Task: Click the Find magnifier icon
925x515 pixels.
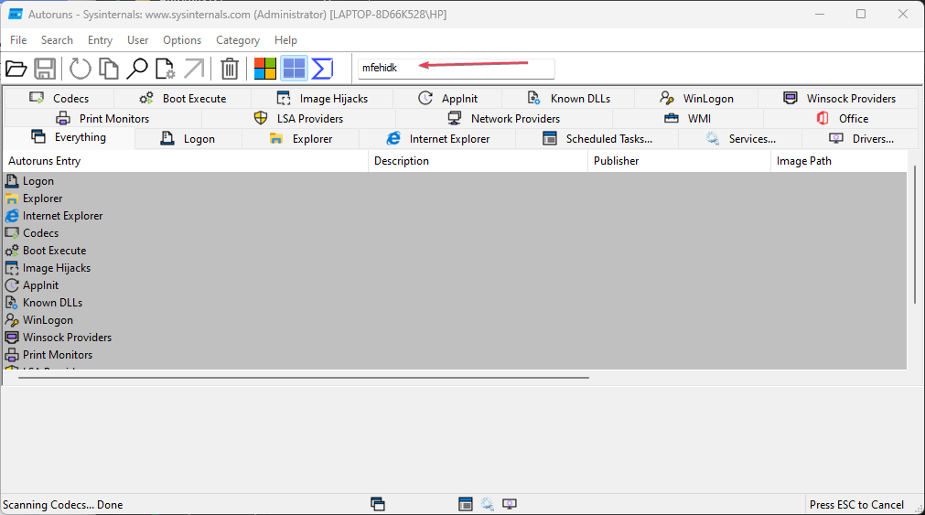Action: (x=137, y=69)
